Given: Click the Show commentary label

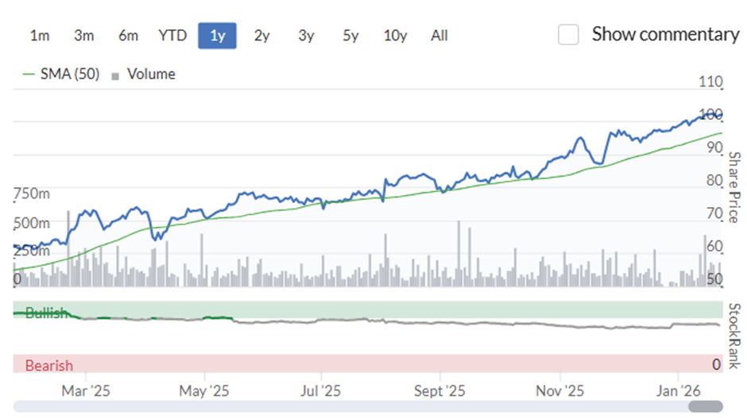Looking at the screenshot, I should (x=665, y=34).
